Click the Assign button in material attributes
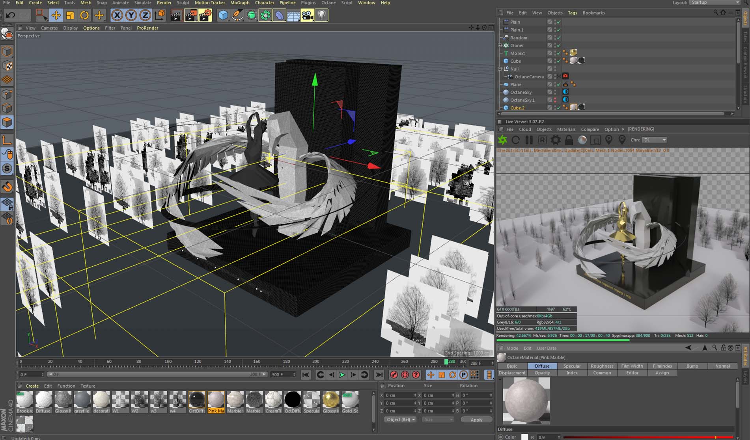 click(x=662, y=373)
